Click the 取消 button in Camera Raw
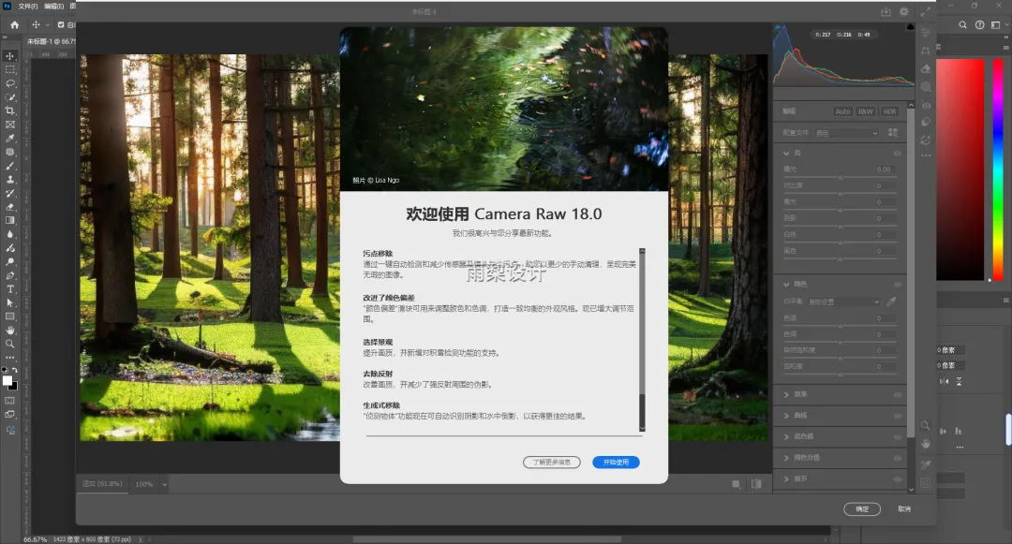1012x544 pixels. click(904, 509)
